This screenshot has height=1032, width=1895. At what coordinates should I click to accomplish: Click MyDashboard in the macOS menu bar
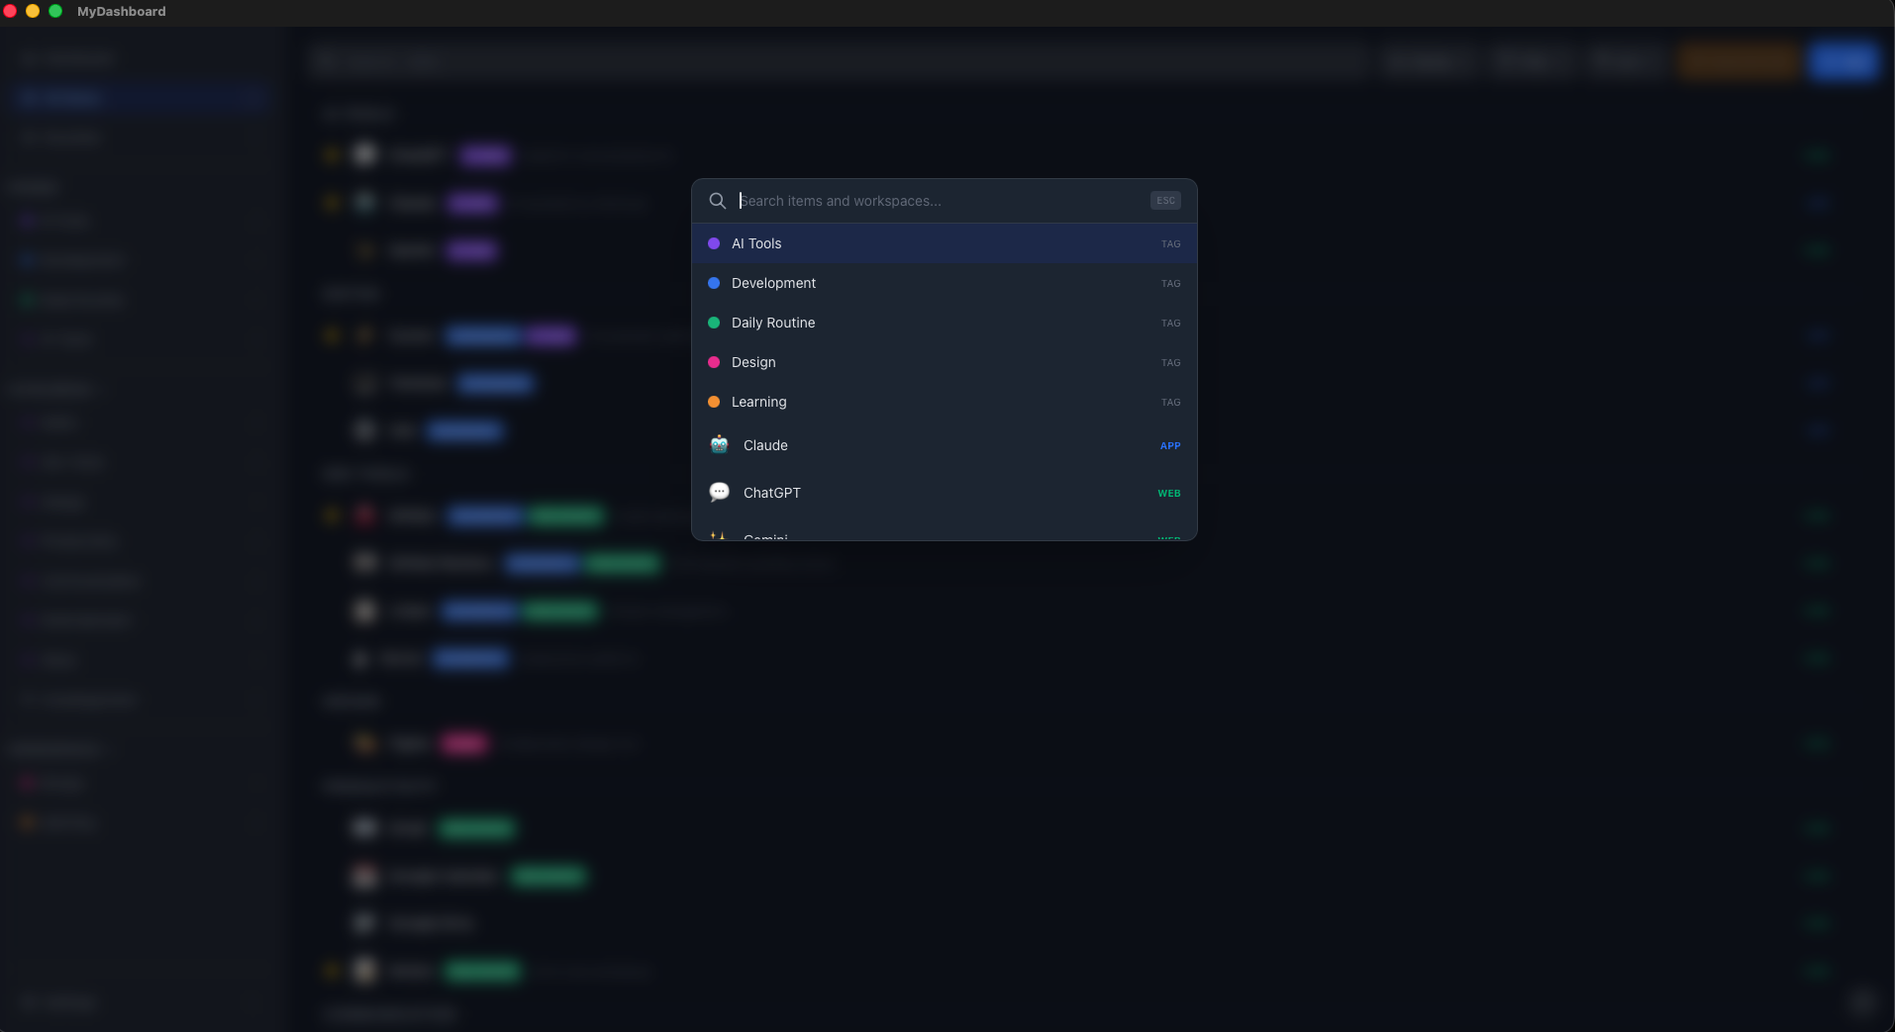[122, 12]
